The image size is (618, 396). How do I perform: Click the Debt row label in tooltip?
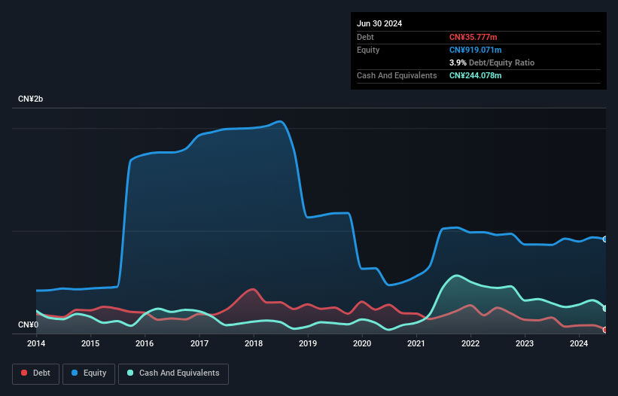click(x=365, y=37)
